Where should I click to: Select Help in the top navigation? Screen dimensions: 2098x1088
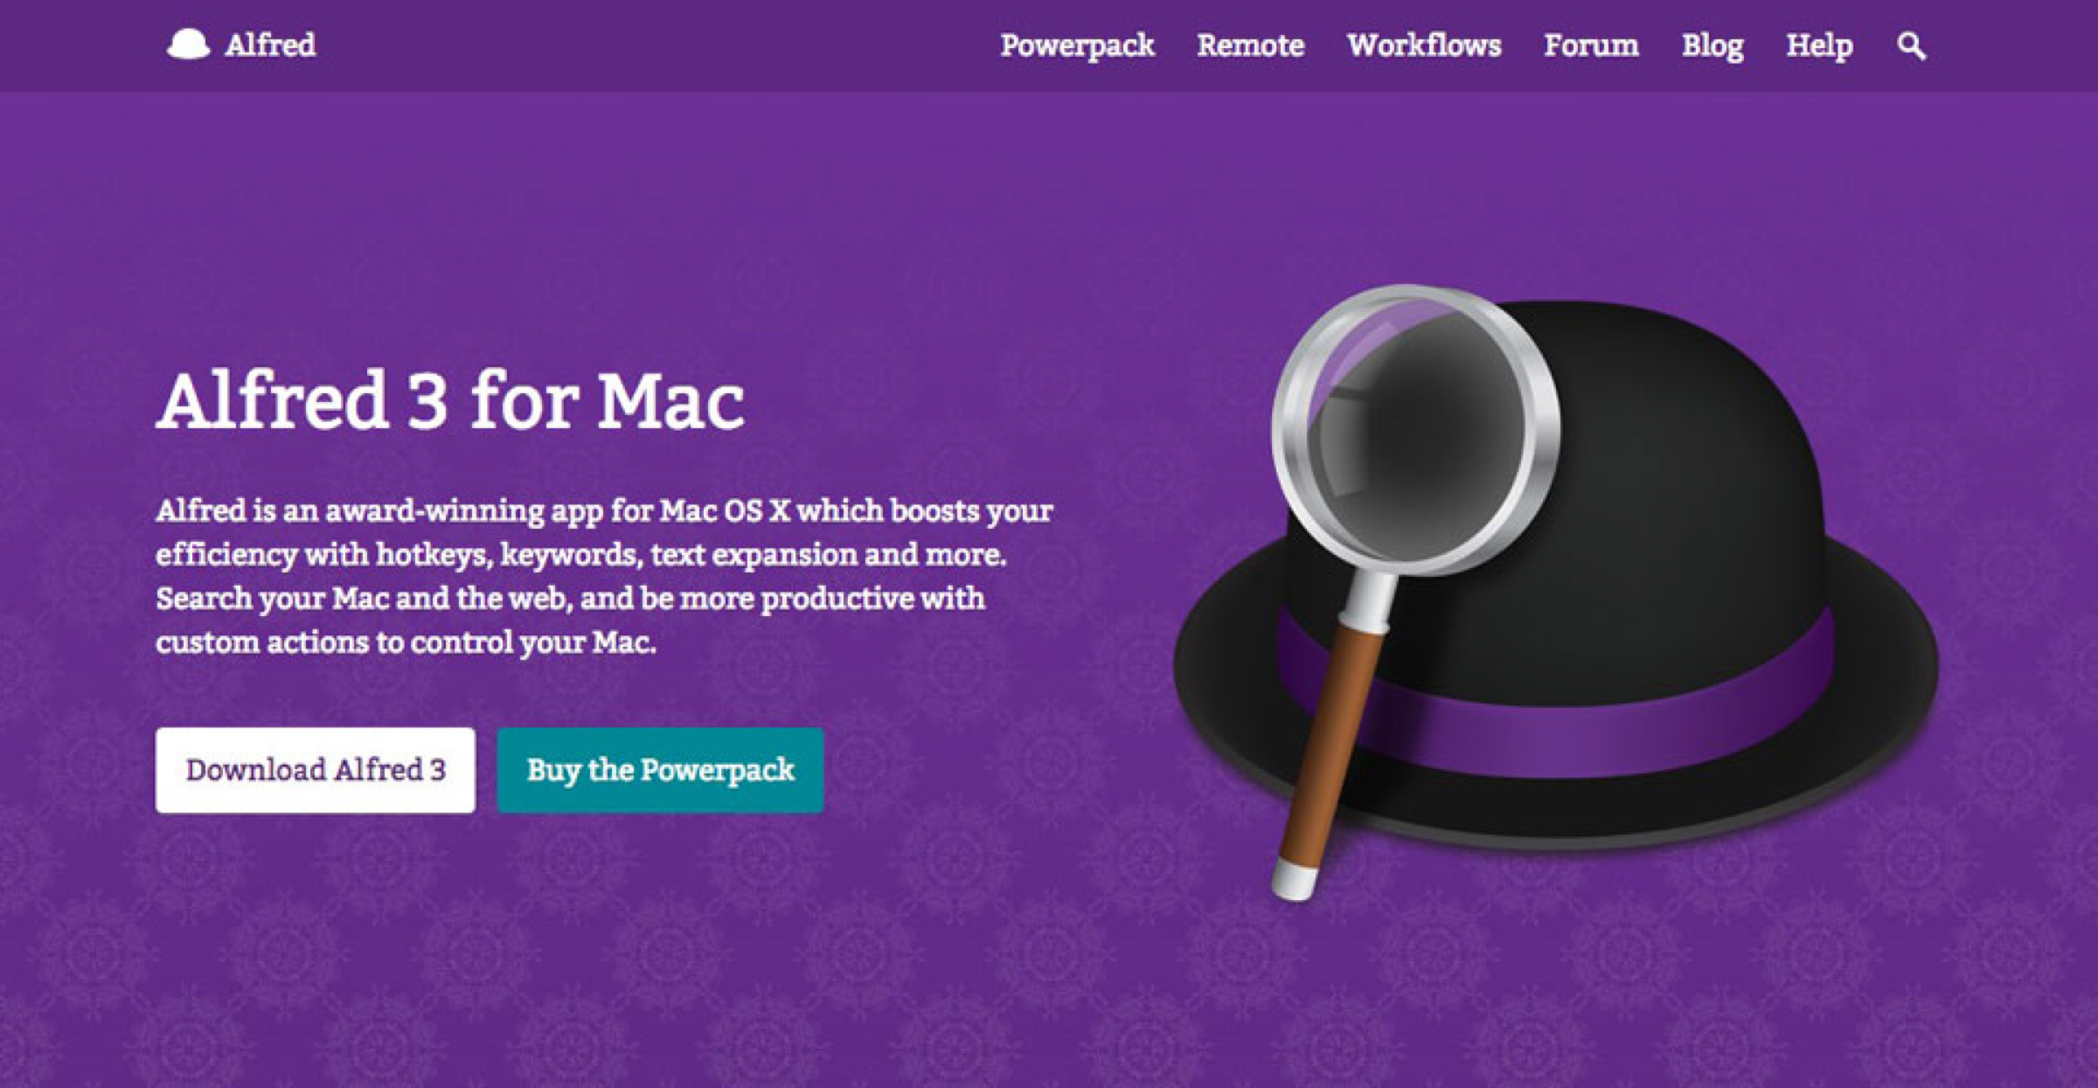1819,45
